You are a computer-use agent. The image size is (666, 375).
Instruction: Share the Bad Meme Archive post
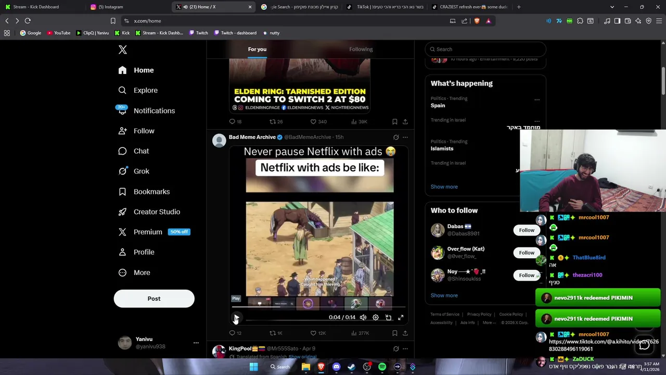tap(405, 333)
